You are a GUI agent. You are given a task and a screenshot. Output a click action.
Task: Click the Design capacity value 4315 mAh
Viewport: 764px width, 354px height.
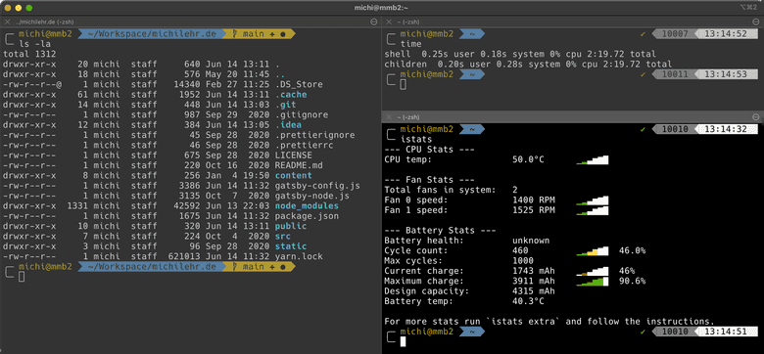point(534,291)
